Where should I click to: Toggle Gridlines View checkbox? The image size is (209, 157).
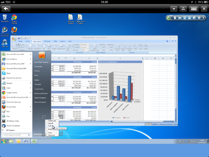[101, 48]
